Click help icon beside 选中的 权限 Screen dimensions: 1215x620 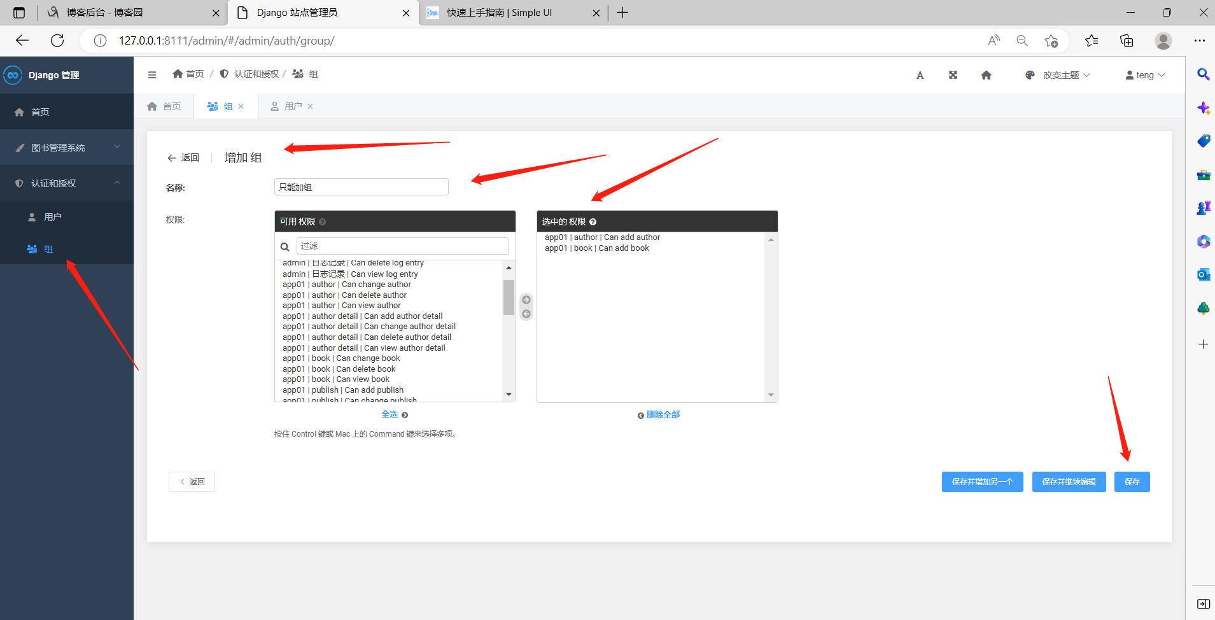pos(593,222)
